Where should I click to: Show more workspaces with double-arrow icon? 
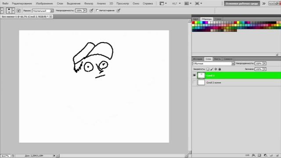pyautogui.click(x=264, y=4)
